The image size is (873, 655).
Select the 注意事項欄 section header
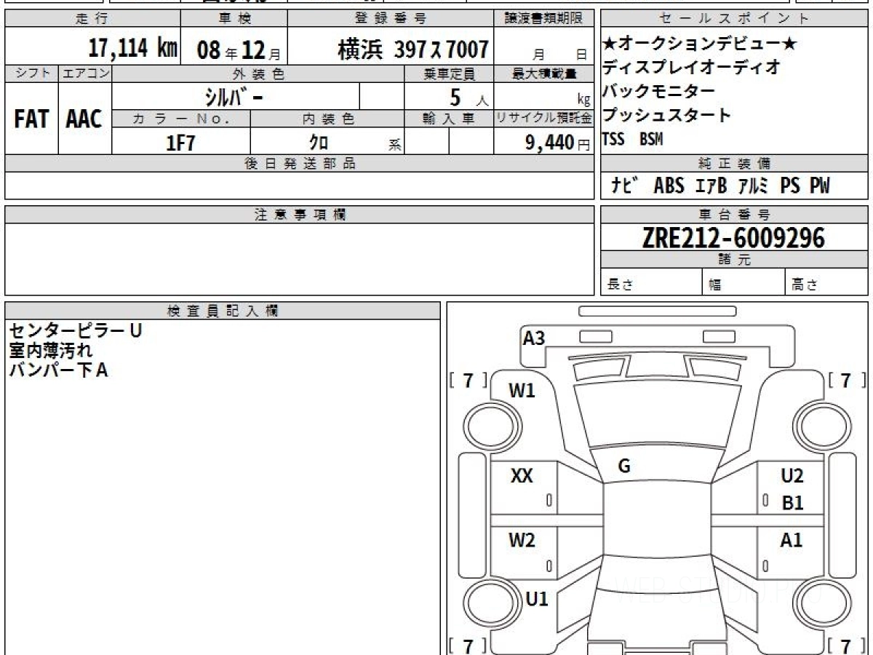tap(299, 215)
